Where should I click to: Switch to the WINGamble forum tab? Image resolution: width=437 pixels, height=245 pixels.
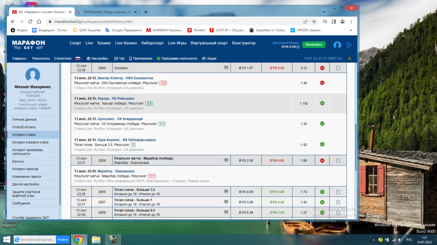point(106,12)
